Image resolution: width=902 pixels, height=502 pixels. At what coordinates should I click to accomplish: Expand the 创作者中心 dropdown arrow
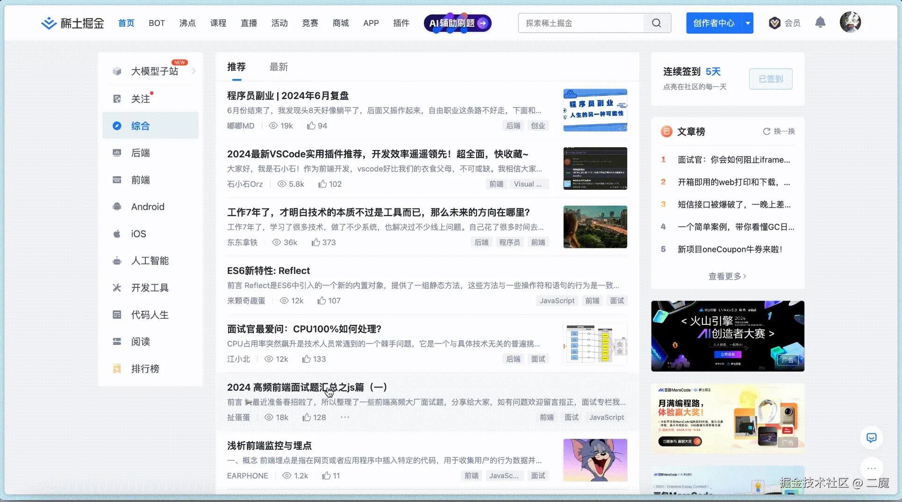click(x=747, y=22)
